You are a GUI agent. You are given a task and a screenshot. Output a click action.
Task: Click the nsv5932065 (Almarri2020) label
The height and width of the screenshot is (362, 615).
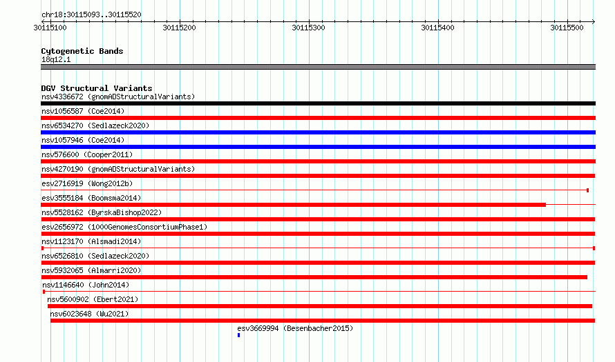point(91,270)
